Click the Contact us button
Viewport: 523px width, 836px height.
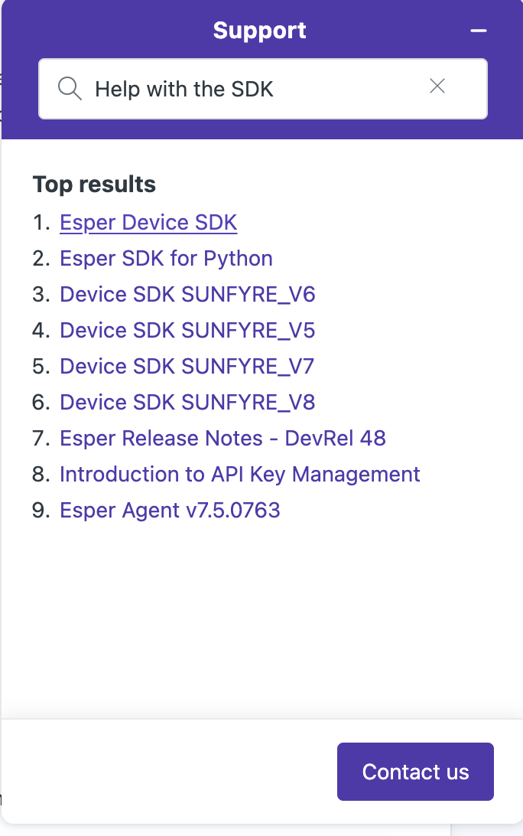pos(415,772)
